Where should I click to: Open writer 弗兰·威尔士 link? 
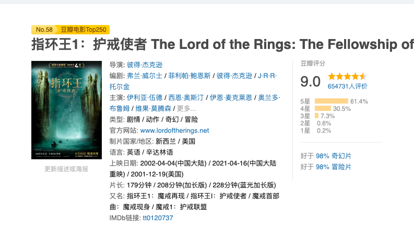[x=144, y=76]
